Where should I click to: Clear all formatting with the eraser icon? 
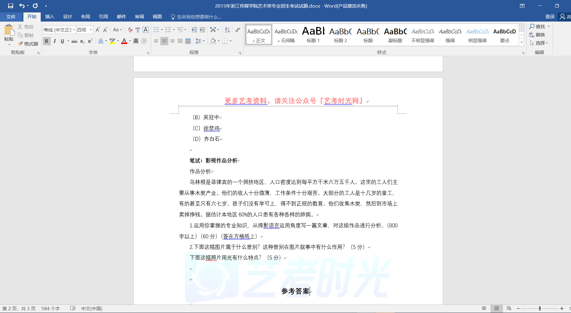[x=130, y=30]
